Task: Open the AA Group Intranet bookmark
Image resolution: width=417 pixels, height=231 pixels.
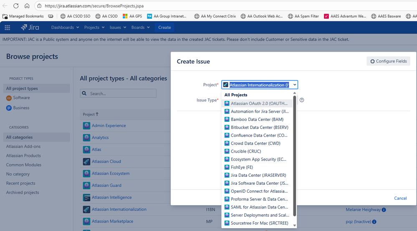Action: pyautogui.click(x=167, y=16)
